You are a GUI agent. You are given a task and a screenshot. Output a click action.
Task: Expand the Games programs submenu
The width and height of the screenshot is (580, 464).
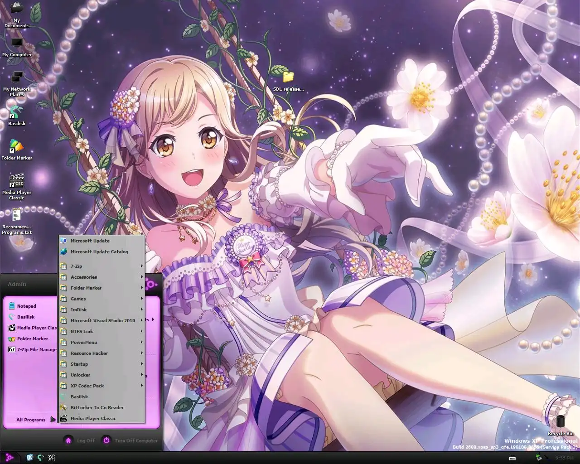click(x=101, y=299)
